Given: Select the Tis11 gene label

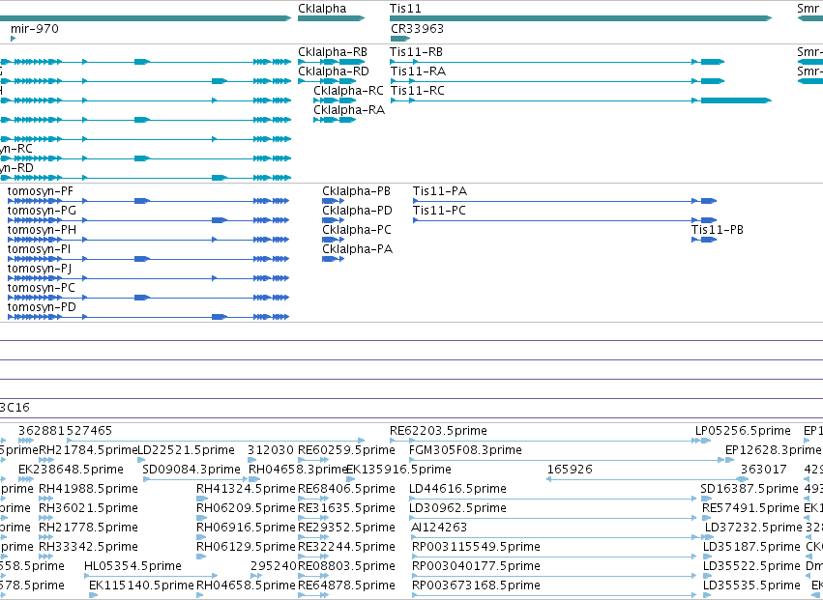Looking at the screenshot, I should pyautogui.click(x=405, y=9).
